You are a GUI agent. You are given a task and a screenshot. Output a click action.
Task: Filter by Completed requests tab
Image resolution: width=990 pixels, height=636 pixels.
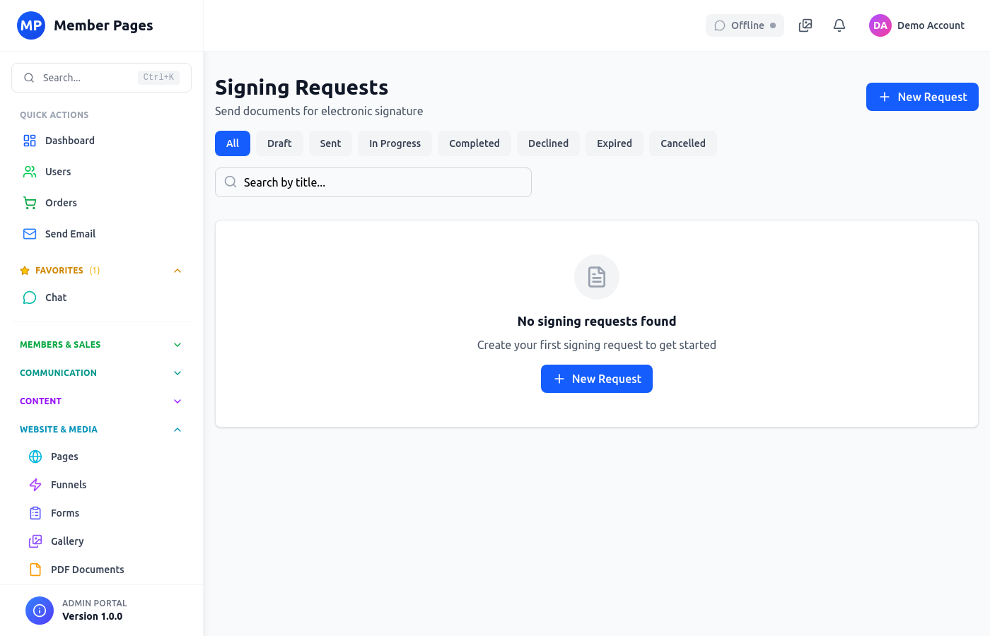pos(474,143)
